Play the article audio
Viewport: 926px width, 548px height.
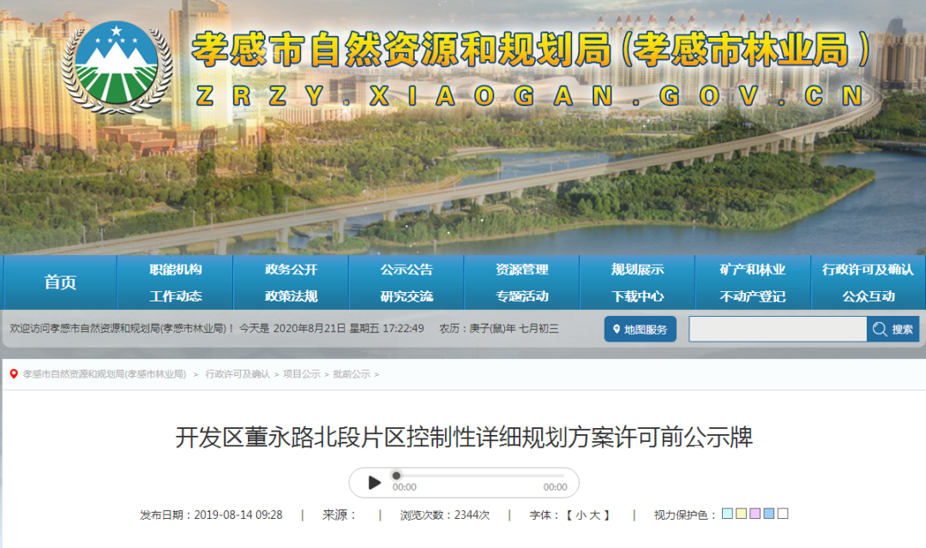point(375,483)
